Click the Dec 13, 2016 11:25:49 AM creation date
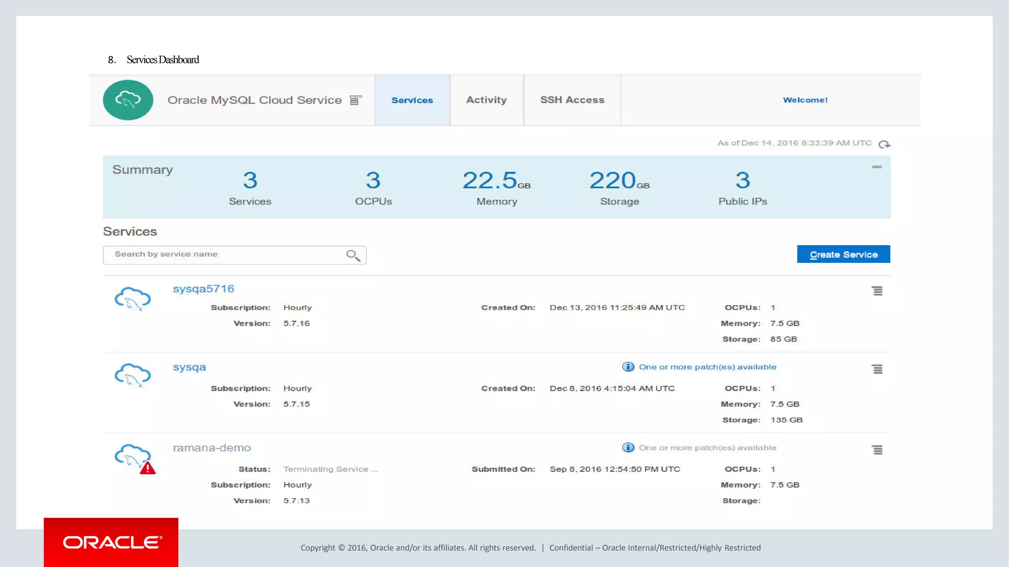Screen dimensions: 1009x567 (617, 308)
